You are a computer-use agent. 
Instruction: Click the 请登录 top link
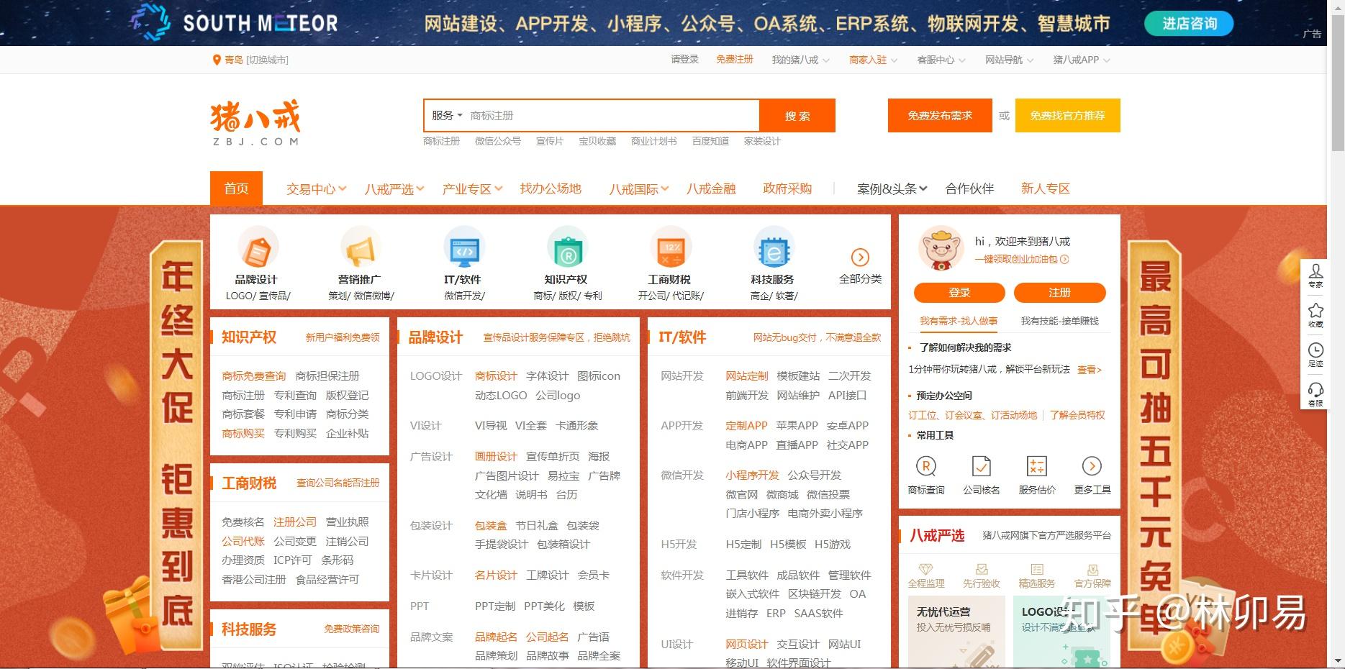pyautogui.click(x=684, y=60)
